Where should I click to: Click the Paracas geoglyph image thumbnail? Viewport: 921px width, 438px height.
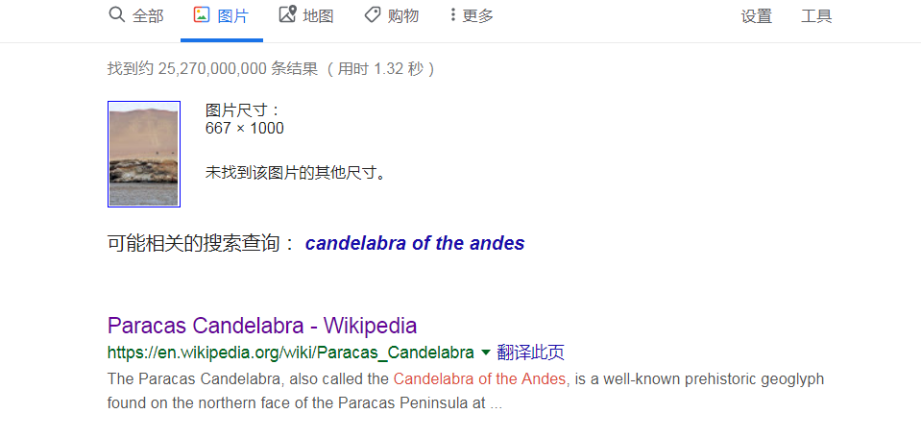coord(144,155)
